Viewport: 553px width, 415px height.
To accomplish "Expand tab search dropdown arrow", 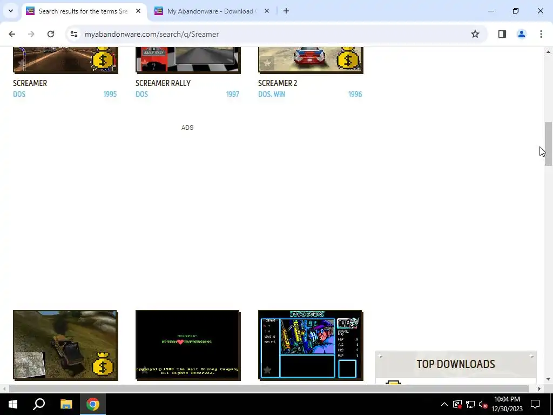I will 11,11.
